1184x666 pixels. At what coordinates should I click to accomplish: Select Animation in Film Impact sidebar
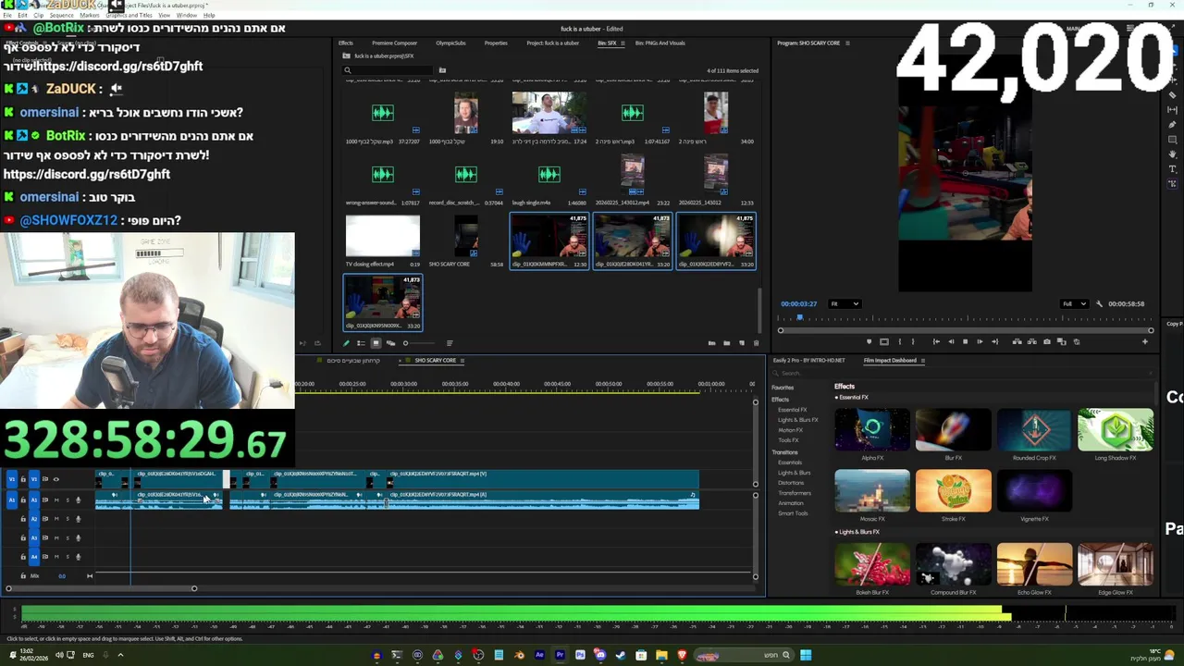791,503
